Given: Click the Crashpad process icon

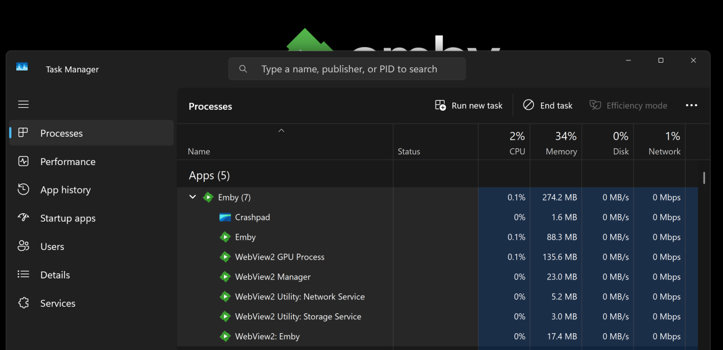Looking at the screenshot, I should pyautogui.click(x=225, y=217).
